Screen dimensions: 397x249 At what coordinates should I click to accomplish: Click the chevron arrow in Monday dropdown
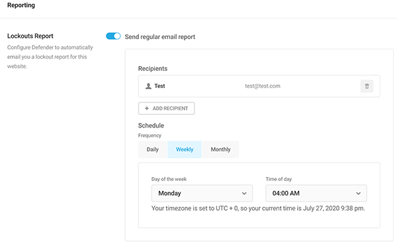[244, 194]
